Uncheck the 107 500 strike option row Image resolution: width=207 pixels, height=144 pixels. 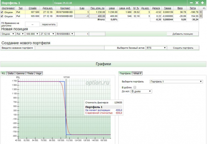point(2,12)
